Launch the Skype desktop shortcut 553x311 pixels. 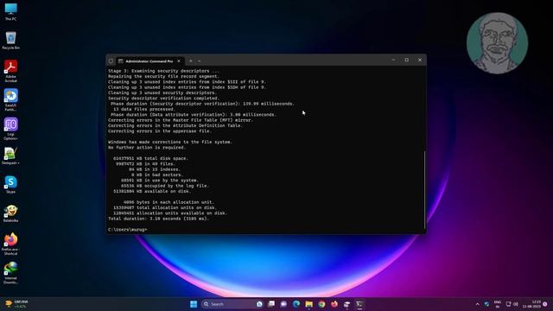10,185
